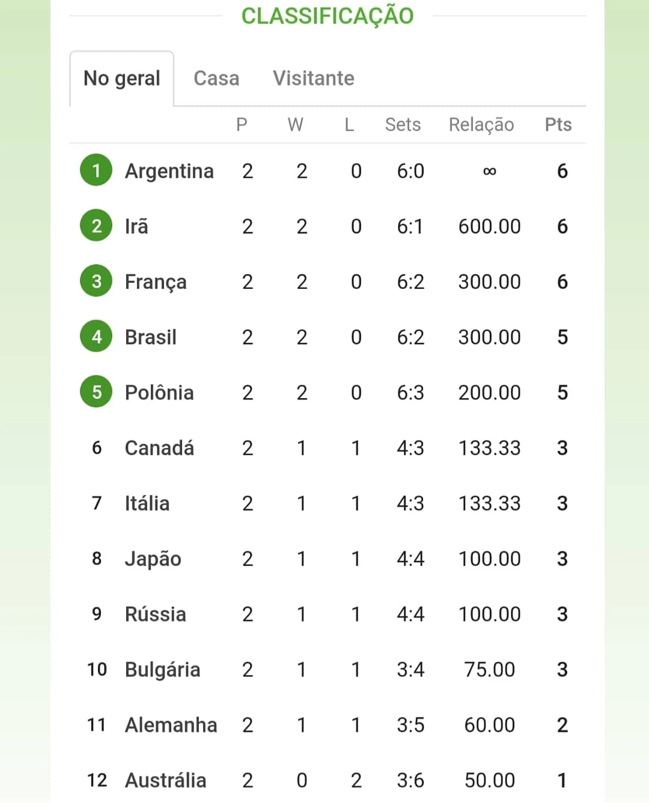Click the green rank 5 badge
Viewport: 649px width, 803px height.
tap(96, 392)
